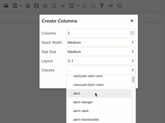Screen dimensions: 165x123
Task: Click the Layout label
Action: pyautogui.click(x=47, y=61)
